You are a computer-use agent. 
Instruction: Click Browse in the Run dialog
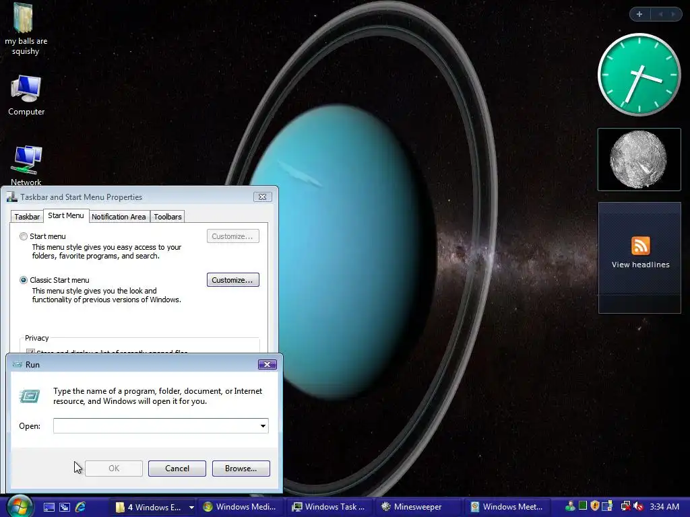coord(241,469)
